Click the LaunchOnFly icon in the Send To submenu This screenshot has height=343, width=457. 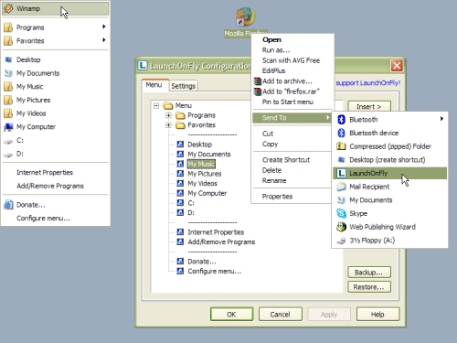(x=341, y=173)
